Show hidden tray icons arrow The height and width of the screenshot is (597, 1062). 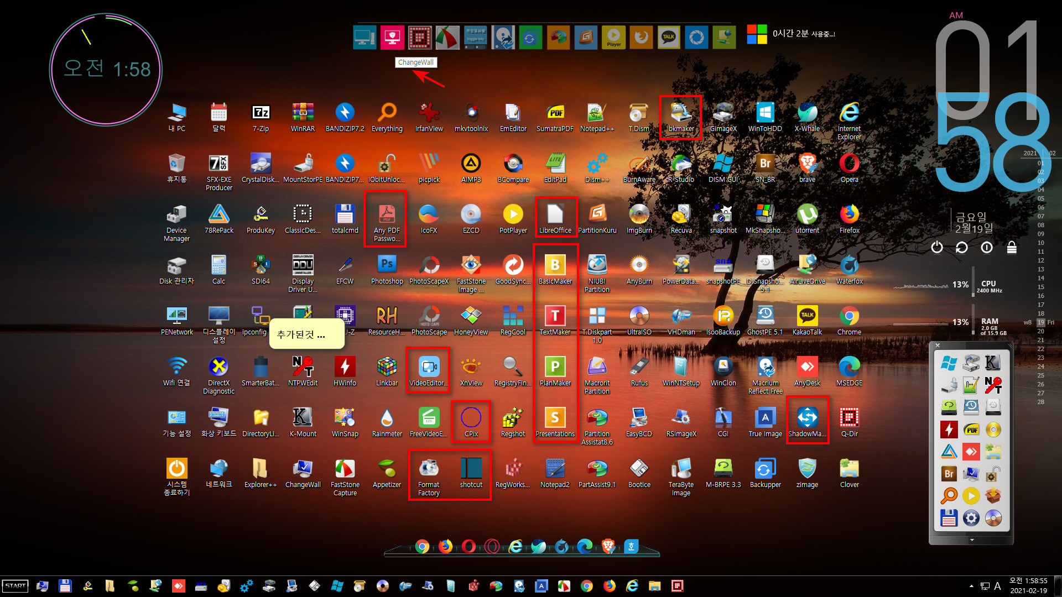coord(971,586)
